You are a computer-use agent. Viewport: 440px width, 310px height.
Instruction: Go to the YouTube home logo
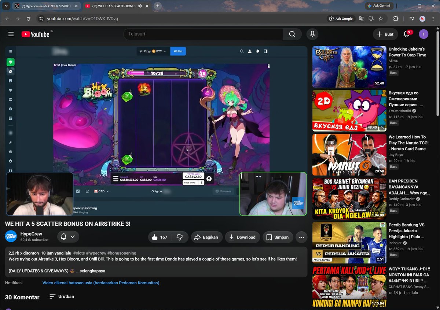point(36,34)
